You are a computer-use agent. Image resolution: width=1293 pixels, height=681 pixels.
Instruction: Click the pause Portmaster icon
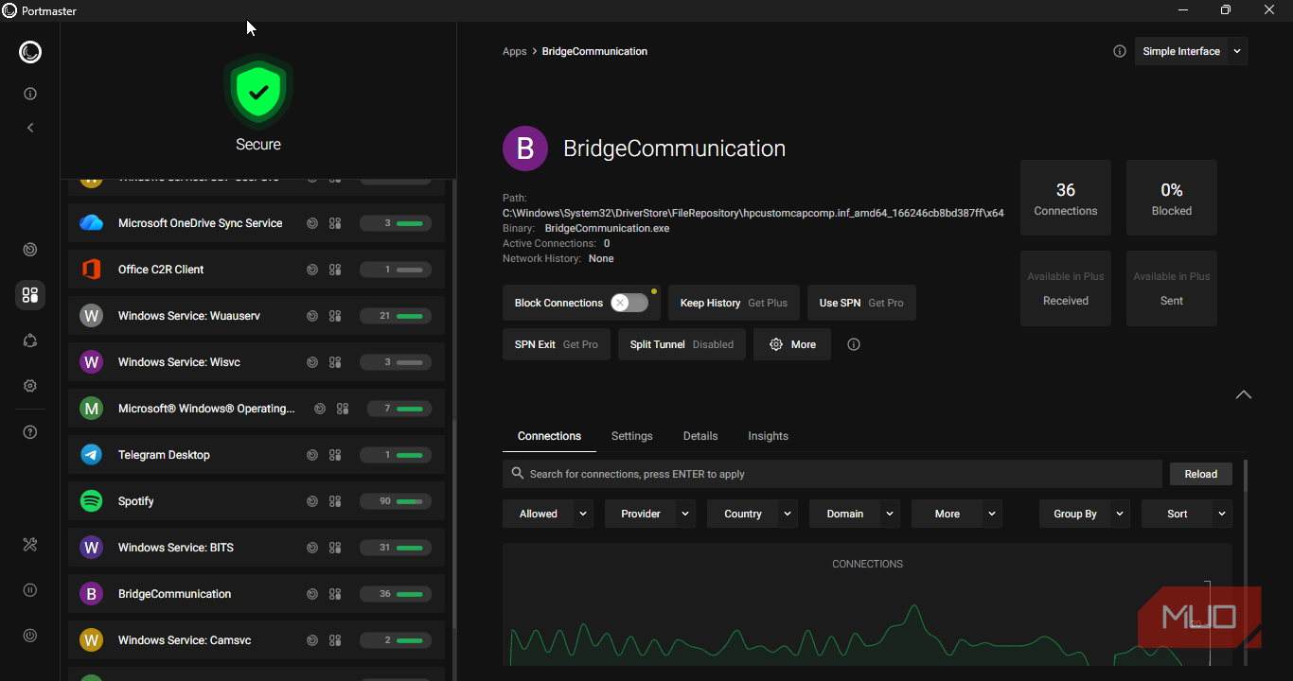30,590
